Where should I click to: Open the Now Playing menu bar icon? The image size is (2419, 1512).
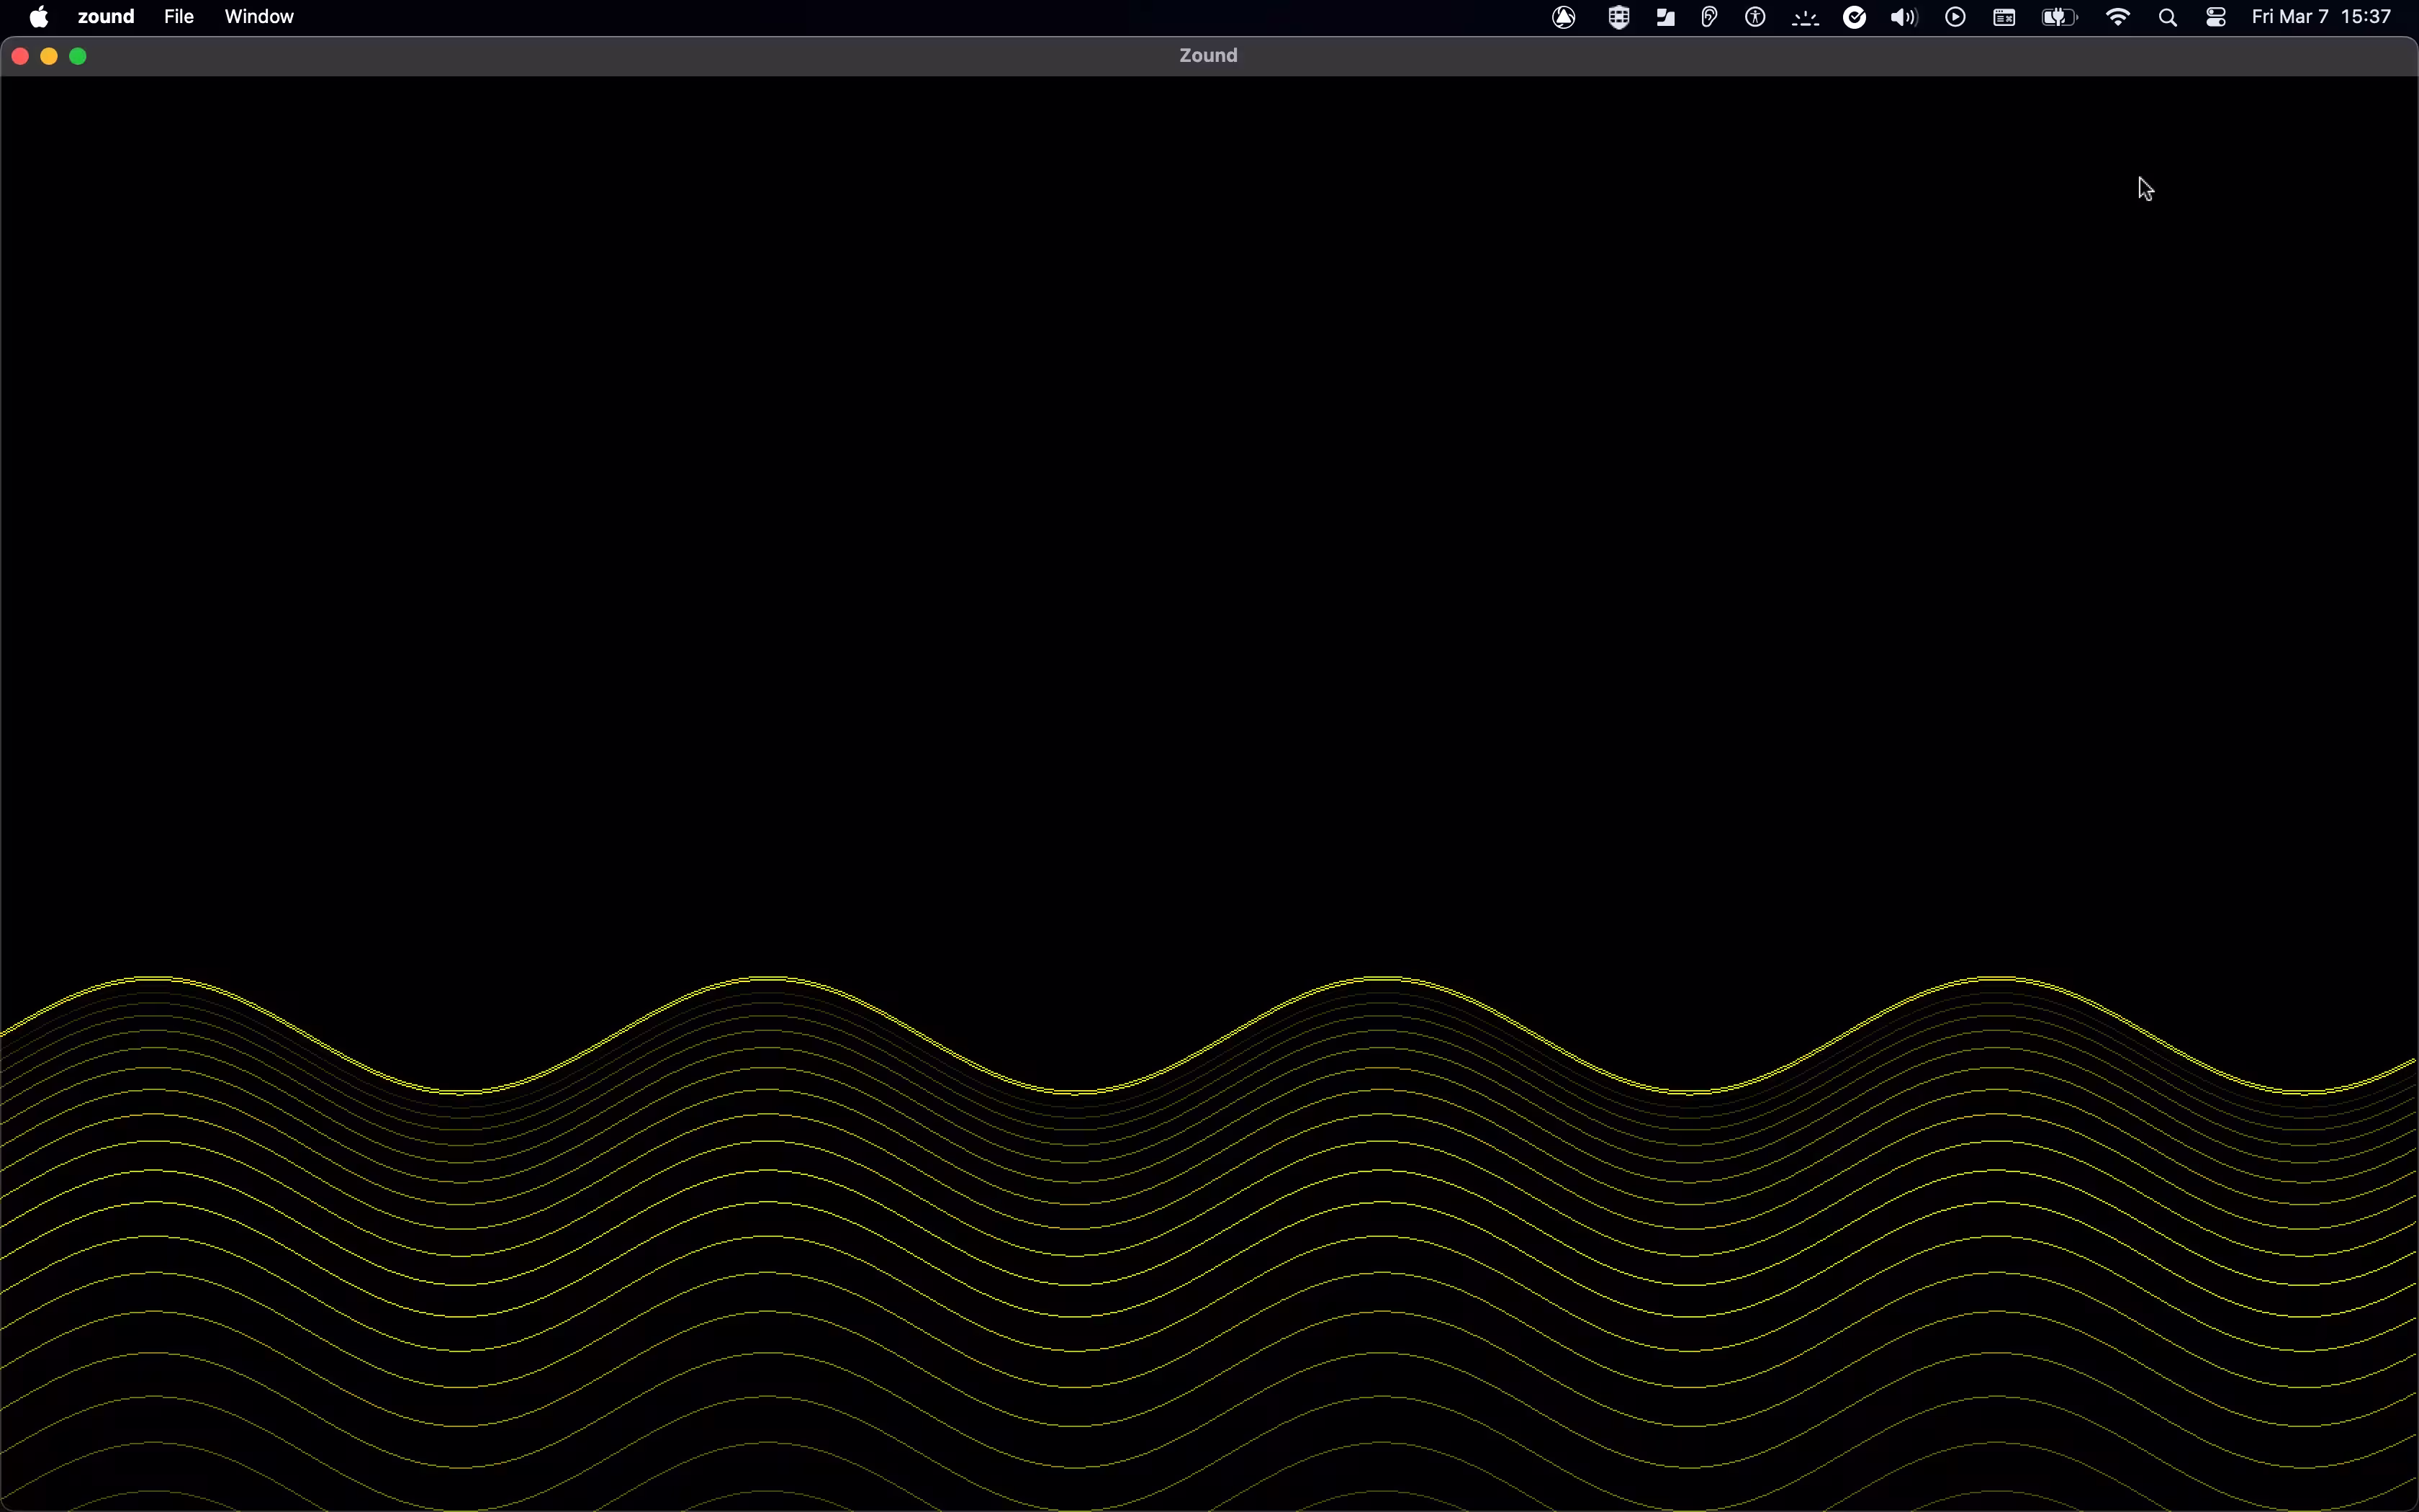click(1956, 18)
